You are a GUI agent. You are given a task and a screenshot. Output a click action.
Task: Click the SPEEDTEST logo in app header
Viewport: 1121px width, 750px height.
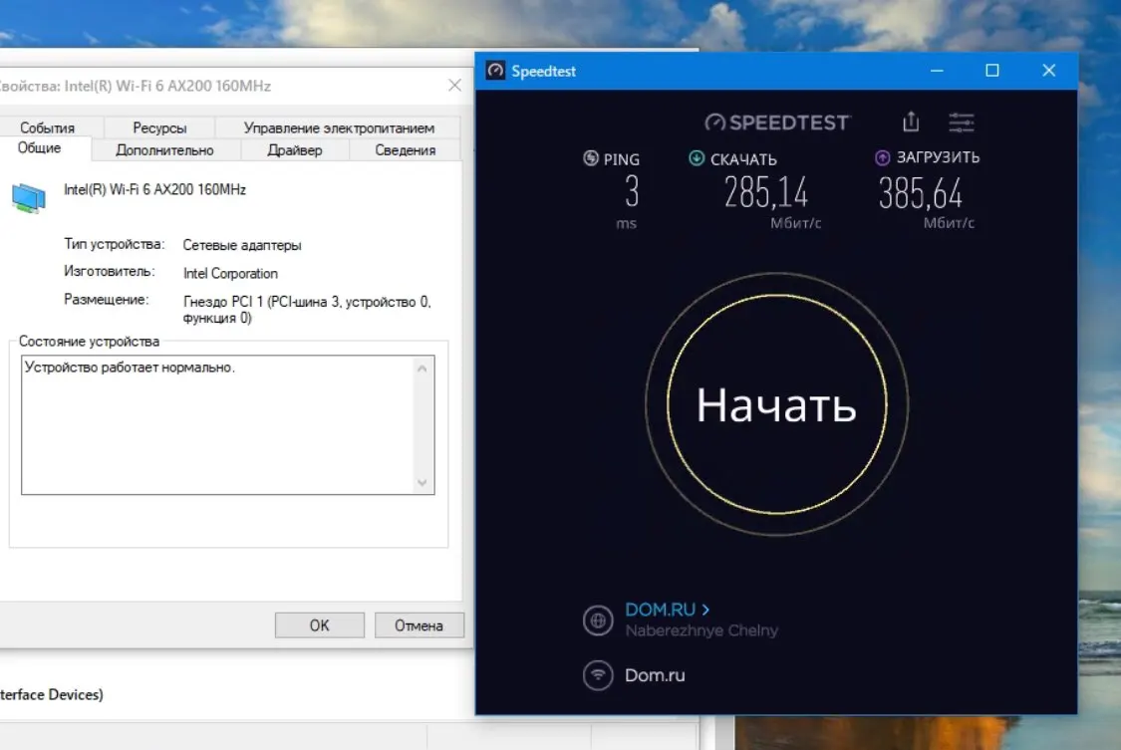pos(777,123)
